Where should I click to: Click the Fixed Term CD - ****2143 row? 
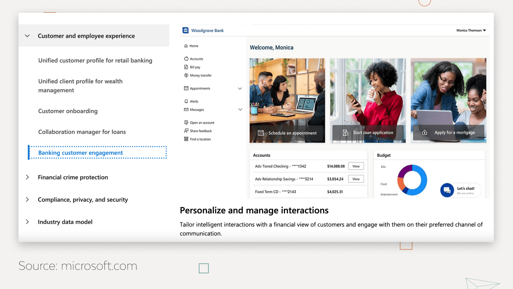point(309,192)
